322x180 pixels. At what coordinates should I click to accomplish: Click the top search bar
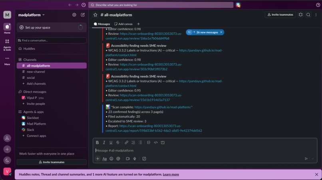[161, 5]
